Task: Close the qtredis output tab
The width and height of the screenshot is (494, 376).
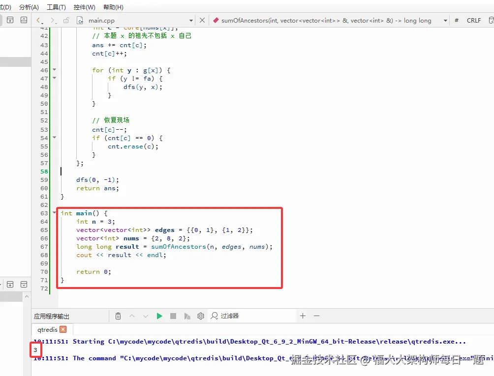Action: click(x=63, y=329)
